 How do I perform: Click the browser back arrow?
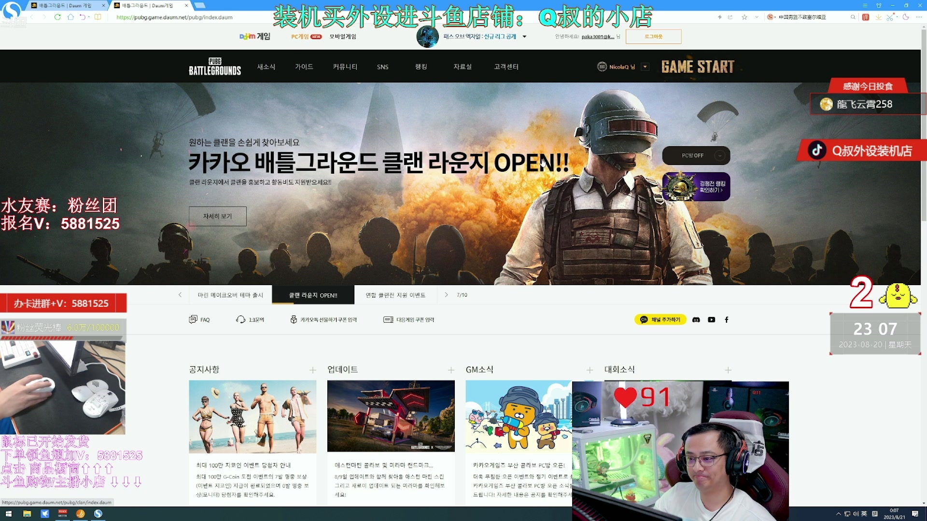[x=32, y=17]
